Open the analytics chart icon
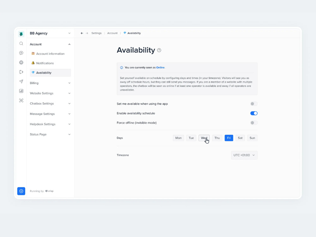The image size is (316, 237). (21, 91)
